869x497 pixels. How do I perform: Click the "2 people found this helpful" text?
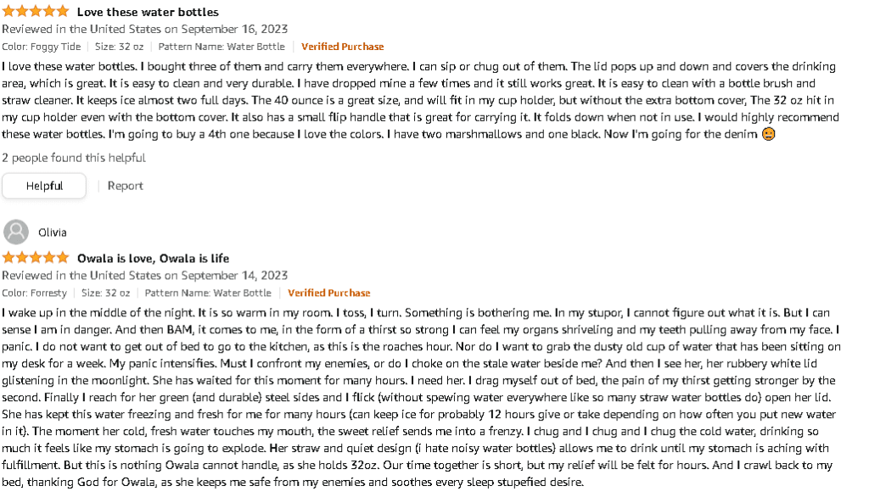point(73,158)
